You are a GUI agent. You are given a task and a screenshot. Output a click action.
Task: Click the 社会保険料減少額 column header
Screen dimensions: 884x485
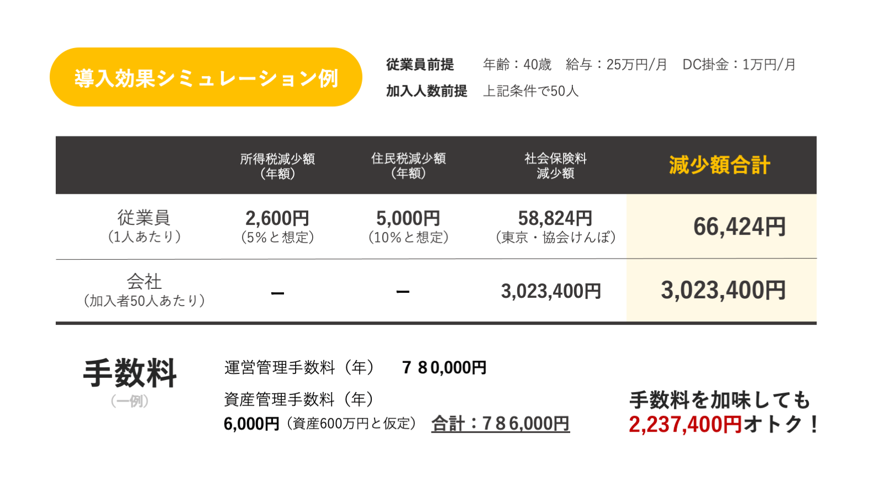pyautogui.click(x=555, y=165)
